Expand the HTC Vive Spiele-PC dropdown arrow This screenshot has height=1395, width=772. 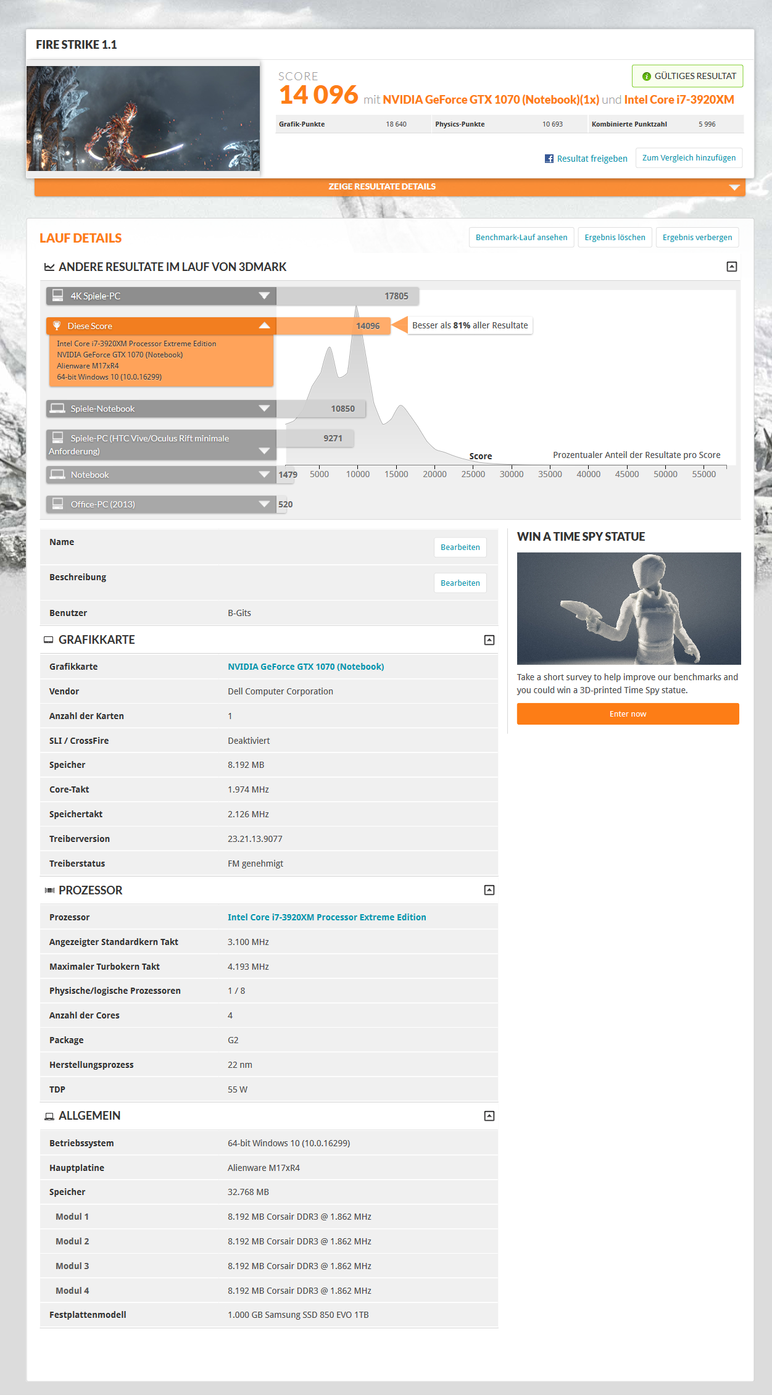tap(264, 451)
